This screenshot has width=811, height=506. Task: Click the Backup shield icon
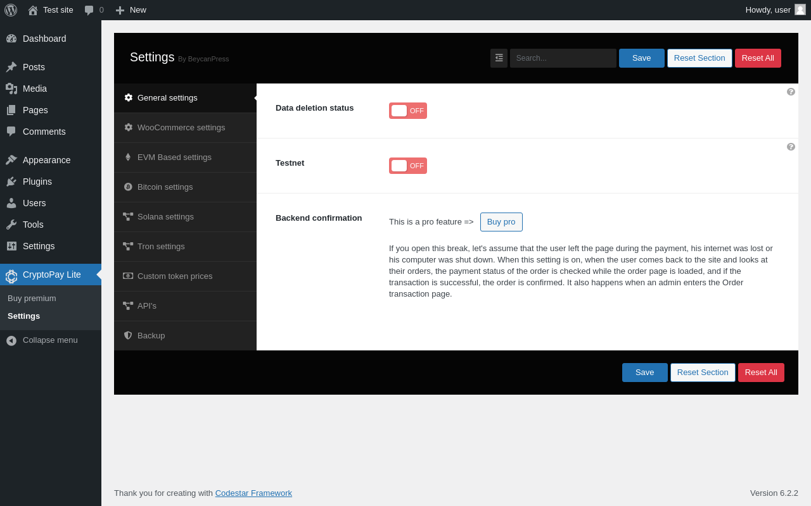pyautogui.click(x=128, y=335)
